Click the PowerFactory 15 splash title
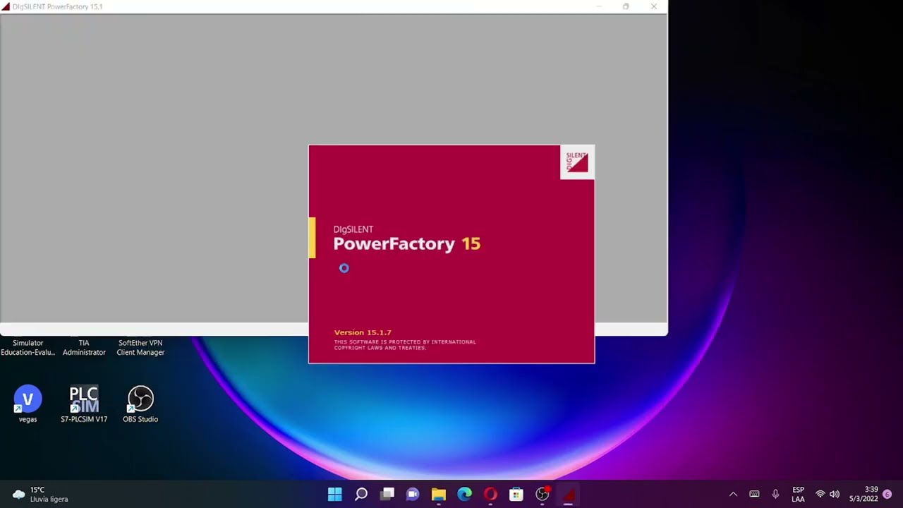This screenshot has width=903, height=508. (406, 243)
